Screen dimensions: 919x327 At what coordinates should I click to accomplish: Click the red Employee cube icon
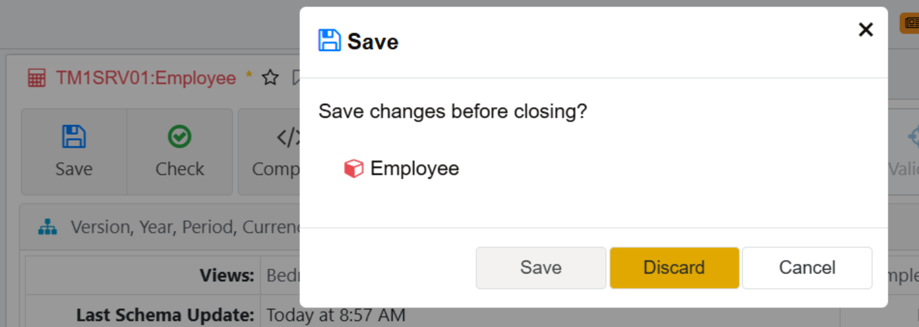[354, 169]
